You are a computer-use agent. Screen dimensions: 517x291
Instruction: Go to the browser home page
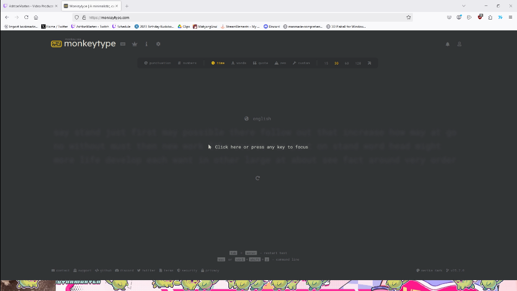click(36, 17)
